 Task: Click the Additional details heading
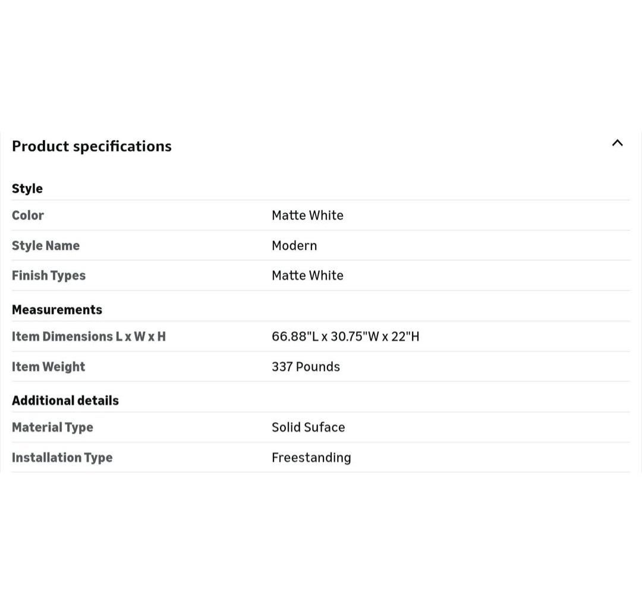coord(65,401)
